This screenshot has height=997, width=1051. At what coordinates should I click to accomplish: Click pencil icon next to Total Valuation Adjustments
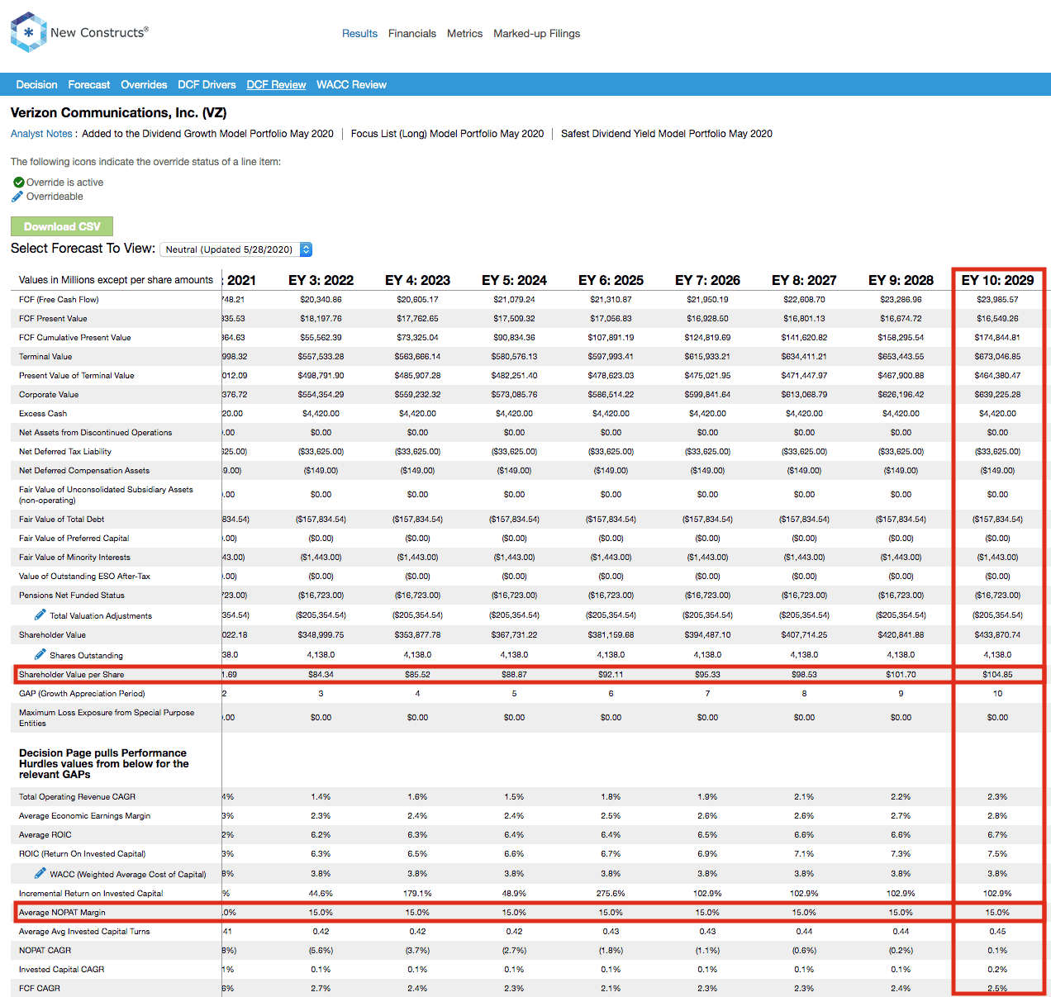pos(40,615)
